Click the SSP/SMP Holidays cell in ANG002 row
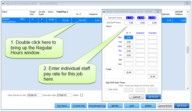Screen dimensions: 192x111 pos(179,20)
